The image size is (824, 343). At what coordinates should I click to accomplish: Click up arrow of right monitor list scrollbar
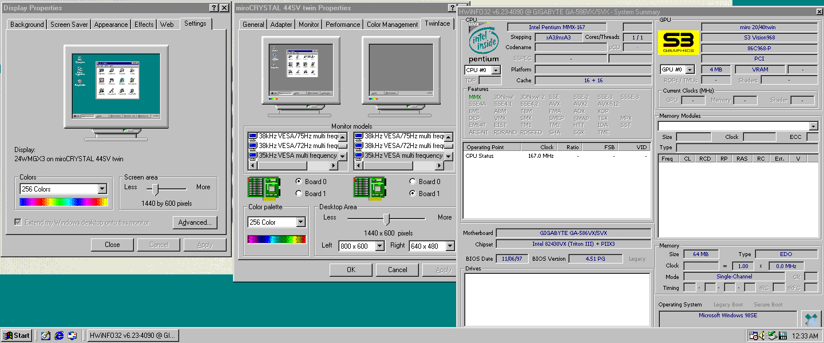[x=449, y=137]
